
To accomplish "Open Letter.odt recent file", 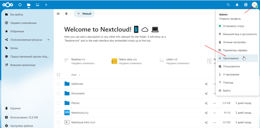I will point(174,61).
